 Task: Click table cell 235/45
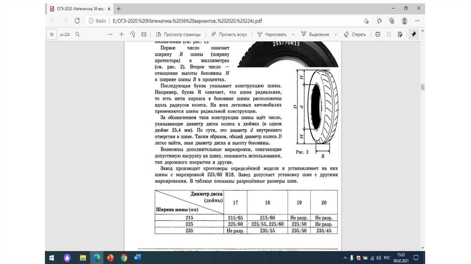pyautogui.click(x=324, y=231)
